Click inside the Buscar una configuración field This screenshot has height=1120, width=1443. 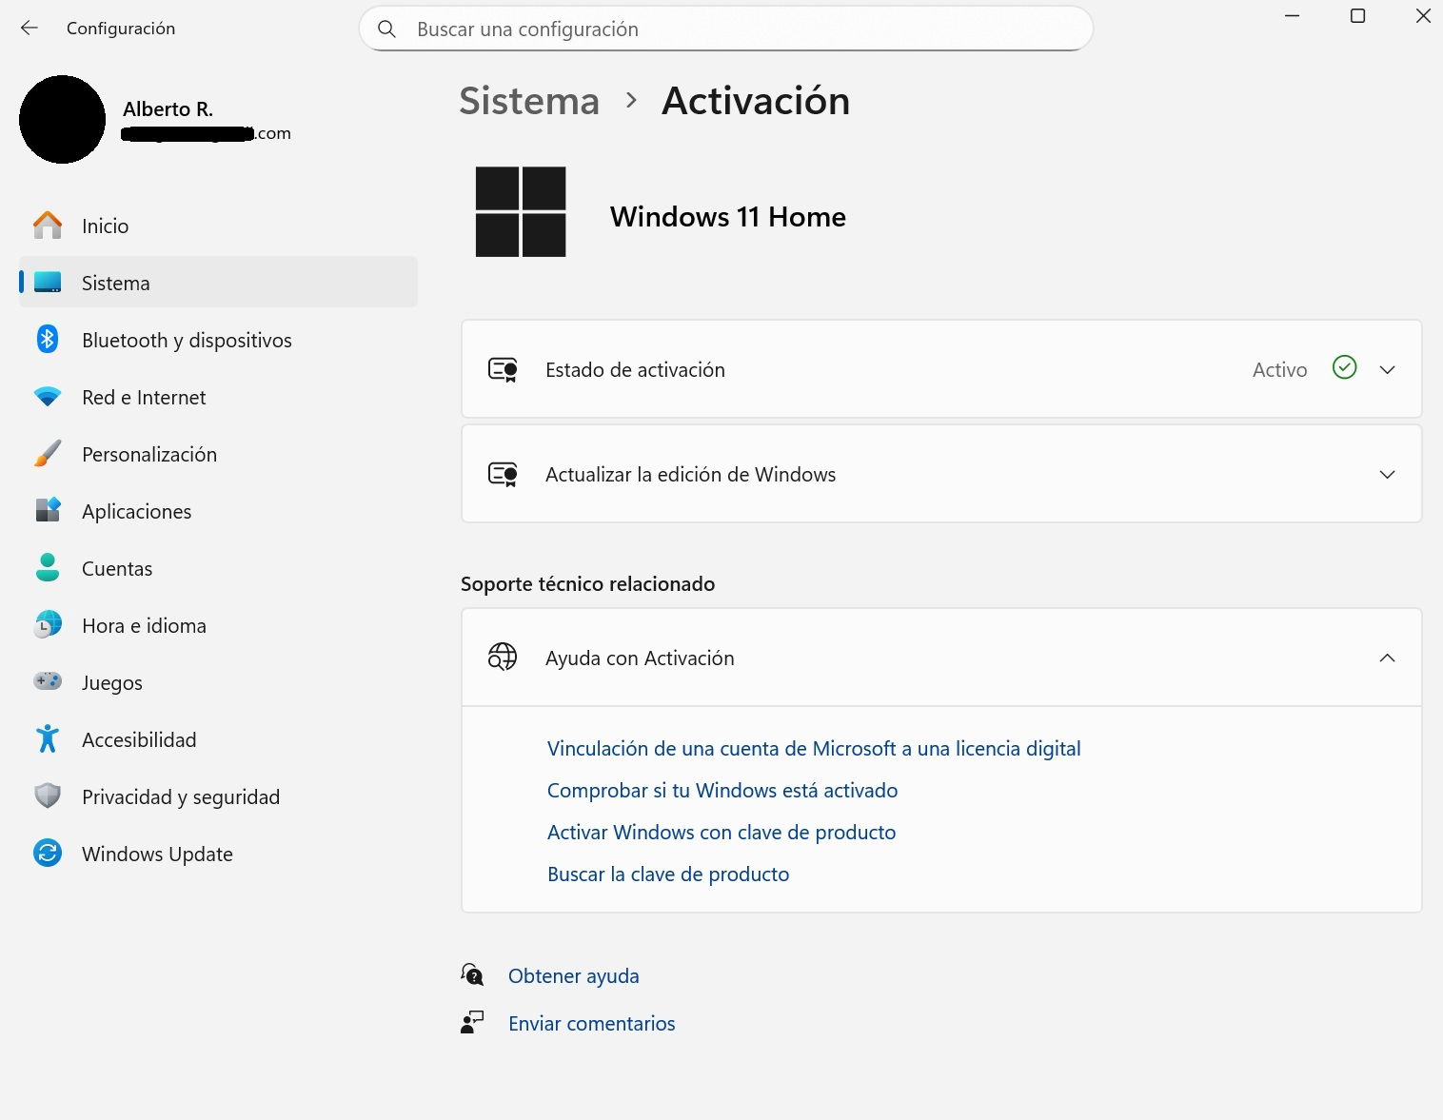666,29
